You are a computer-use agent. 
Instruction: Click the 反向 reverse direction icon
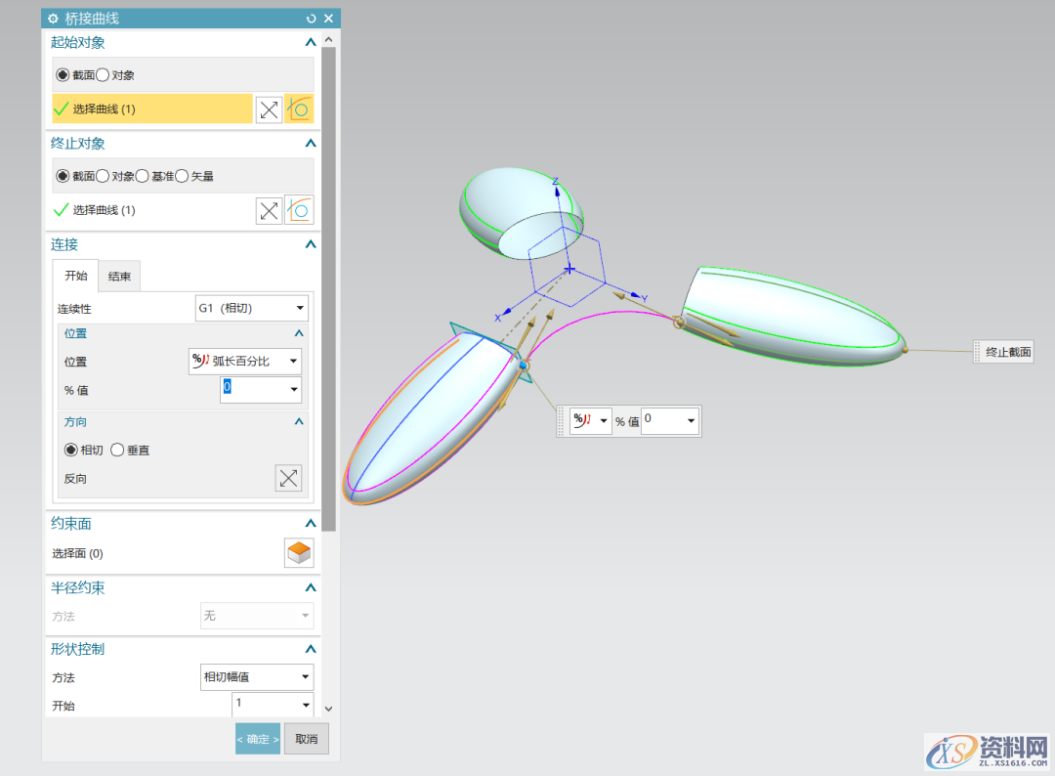pyautogui.click(x=288, y=478)
